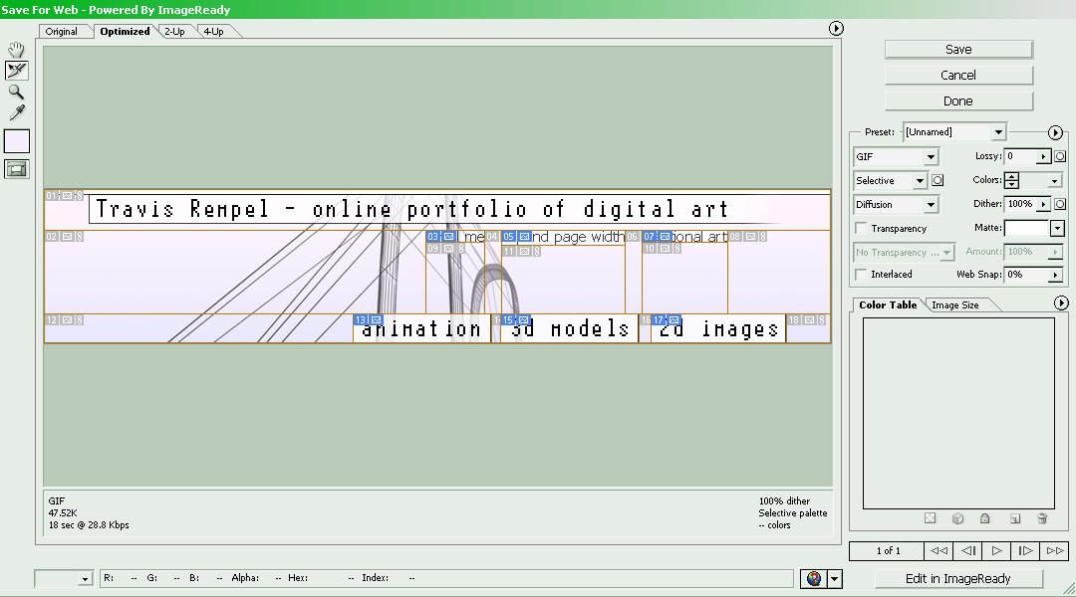The height and width of the screenshot is (597, 1076).
Task: Select the Zoom tool
Action: (x=16, y=92)
